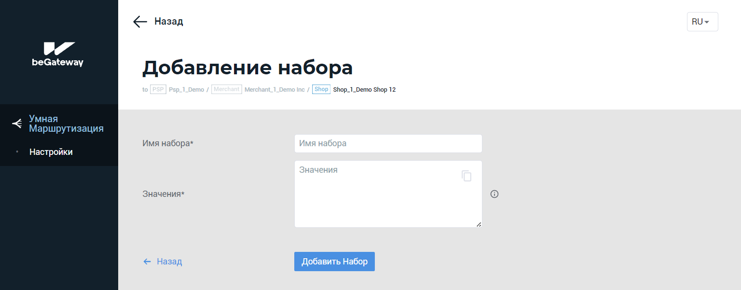Open the RU language dropdown

click(702, 22)
